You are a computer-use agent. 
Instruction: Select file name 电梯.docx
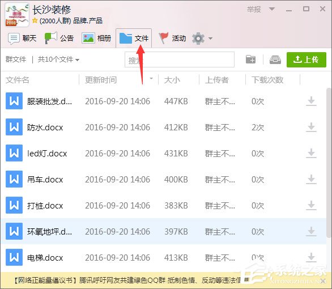pos(45,258)
